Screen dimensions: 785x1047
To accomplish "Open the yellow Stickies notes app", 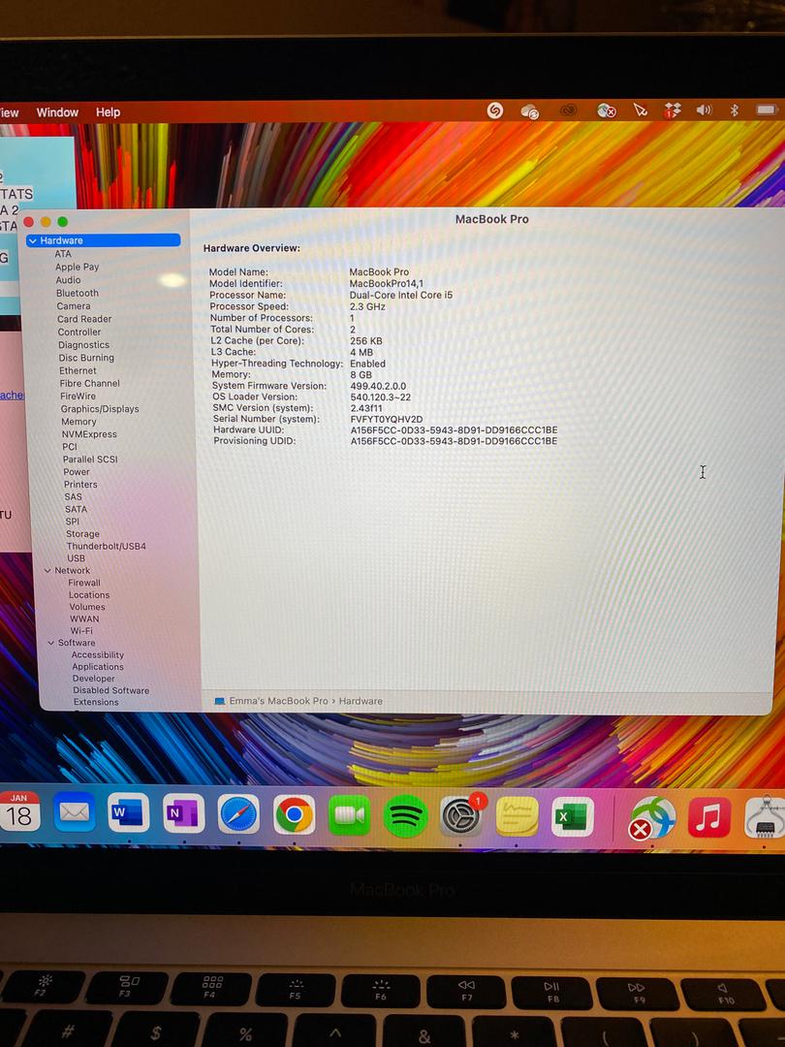I will (x=517, y=816).
